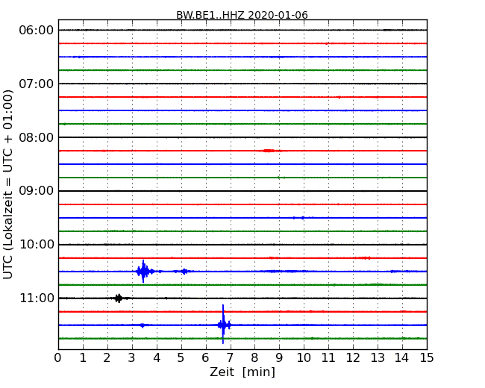Screen dimensions: 485x388
Task: Select the tallest blue spike near minute 6.7
Action: point(223,325)
